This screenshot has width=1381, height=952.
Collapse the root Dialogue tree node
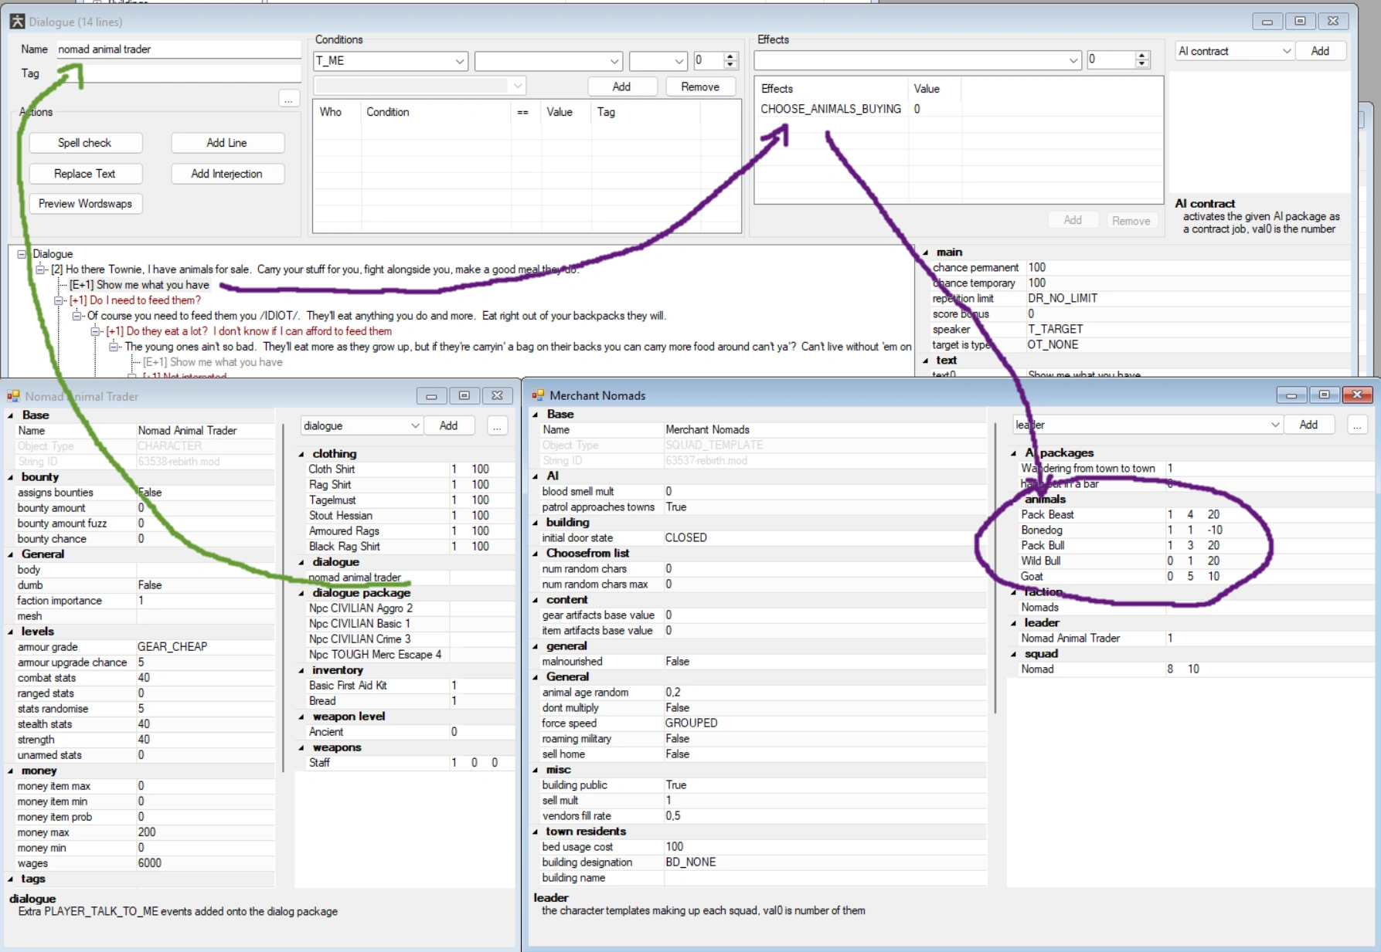(22, 254)
